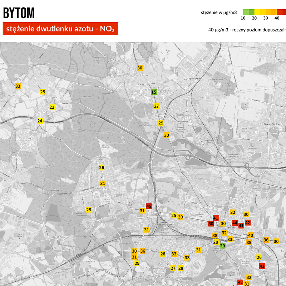This screenshot has width=286, height=286.
Task: Click the orange 40 marker near road 911
Action: [x=250, y=235]
